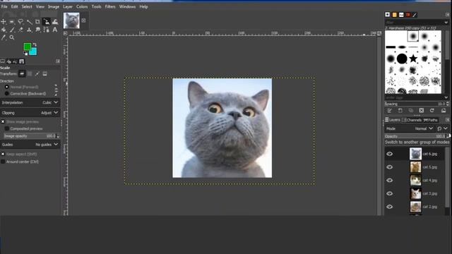Image resolution: width=452 pixels, height=254 pixels.
Task: Open the Guides dropdown
Action: click(x=30, y=145)
